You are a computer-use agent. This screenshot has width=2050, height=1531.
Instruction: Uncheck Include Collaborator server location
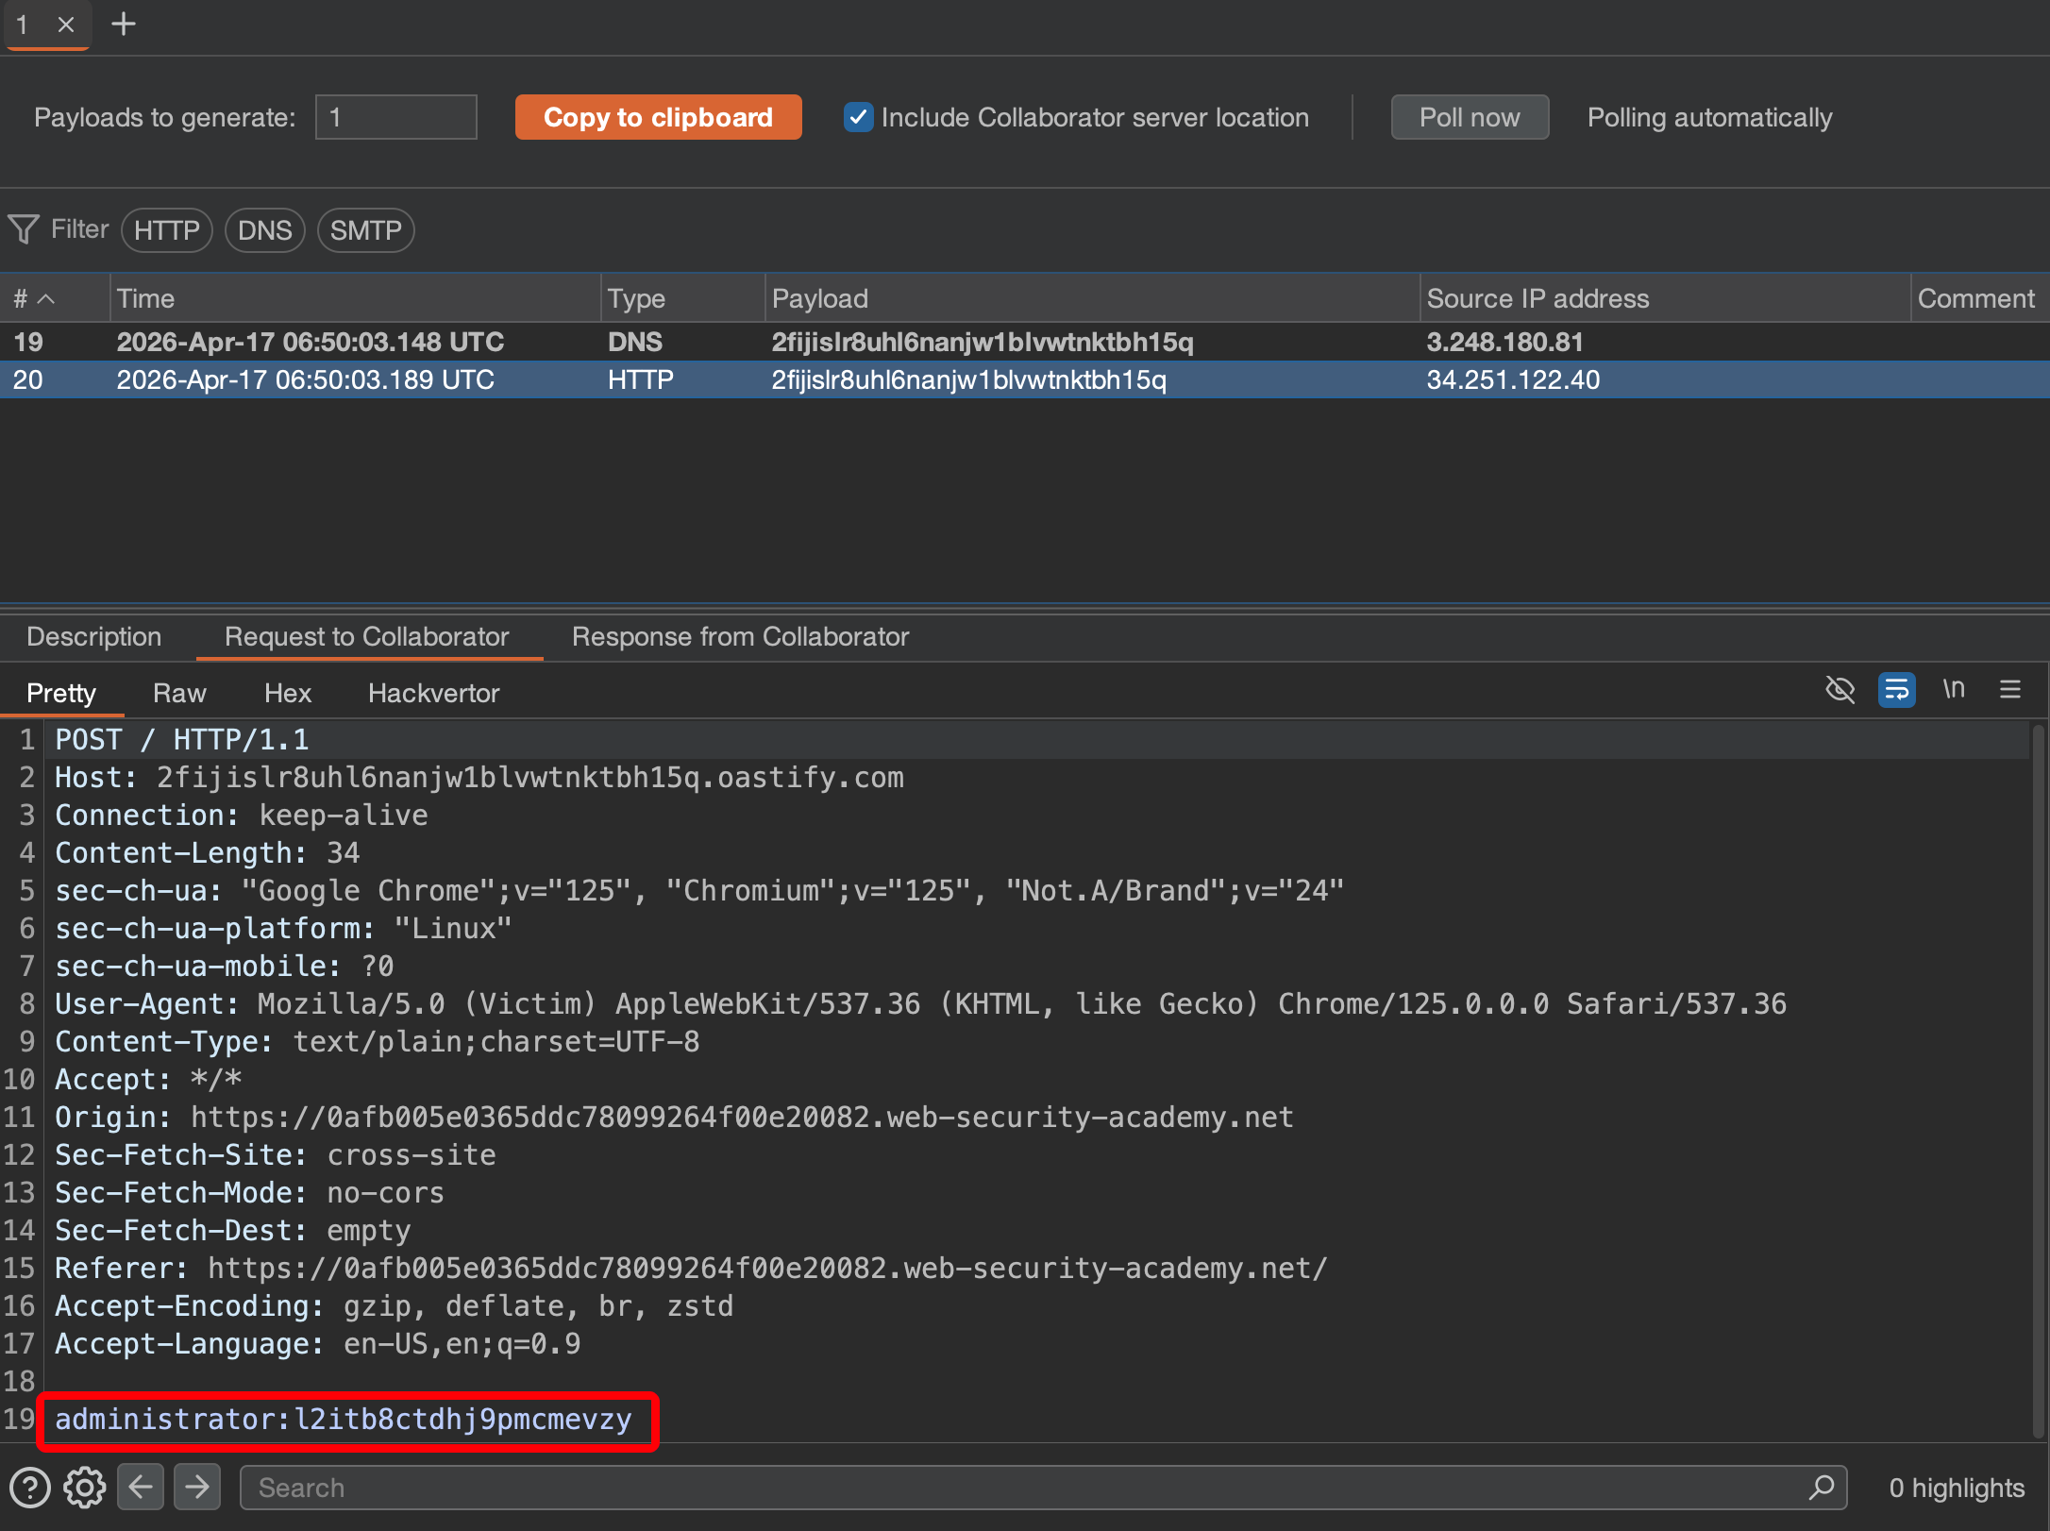858,117
